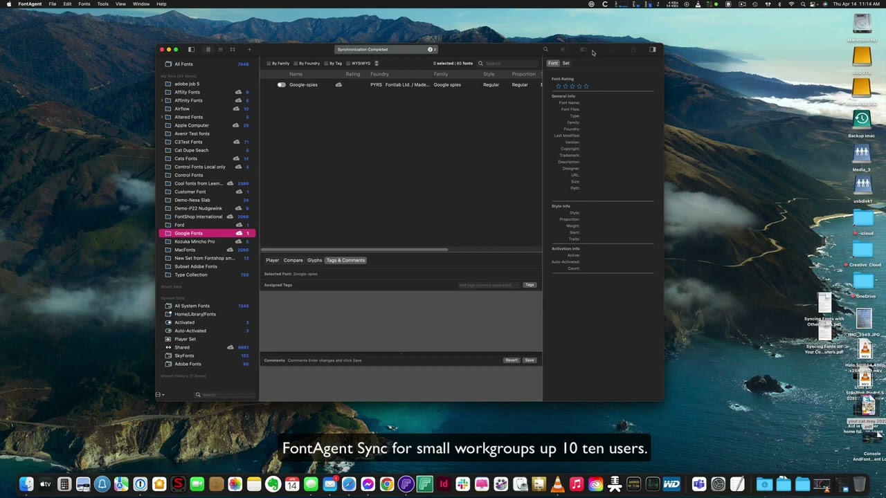
Task: Toggle first activation switch in top toolbar
Action: (563, 49)
